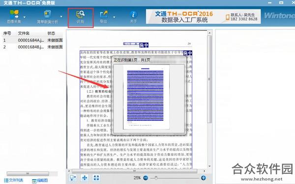
Task: Click the 导出 export icon
Action: (x=103, y=17)
